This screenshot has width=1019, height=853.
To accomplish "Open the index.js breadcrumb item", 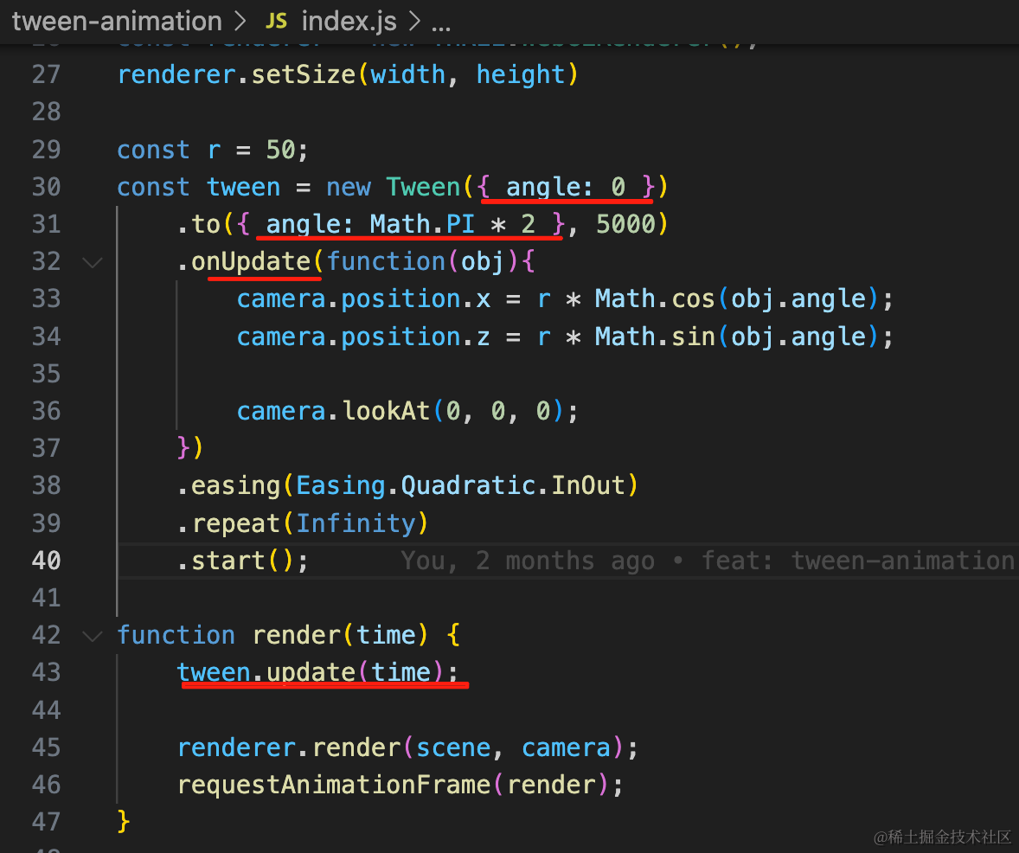I will (349, 22).
